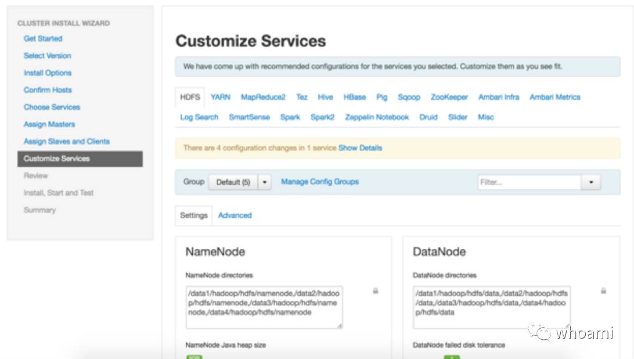Select the ZooKeeper service tab
Screen dimensions: 634x359
[x=449, y=97]
